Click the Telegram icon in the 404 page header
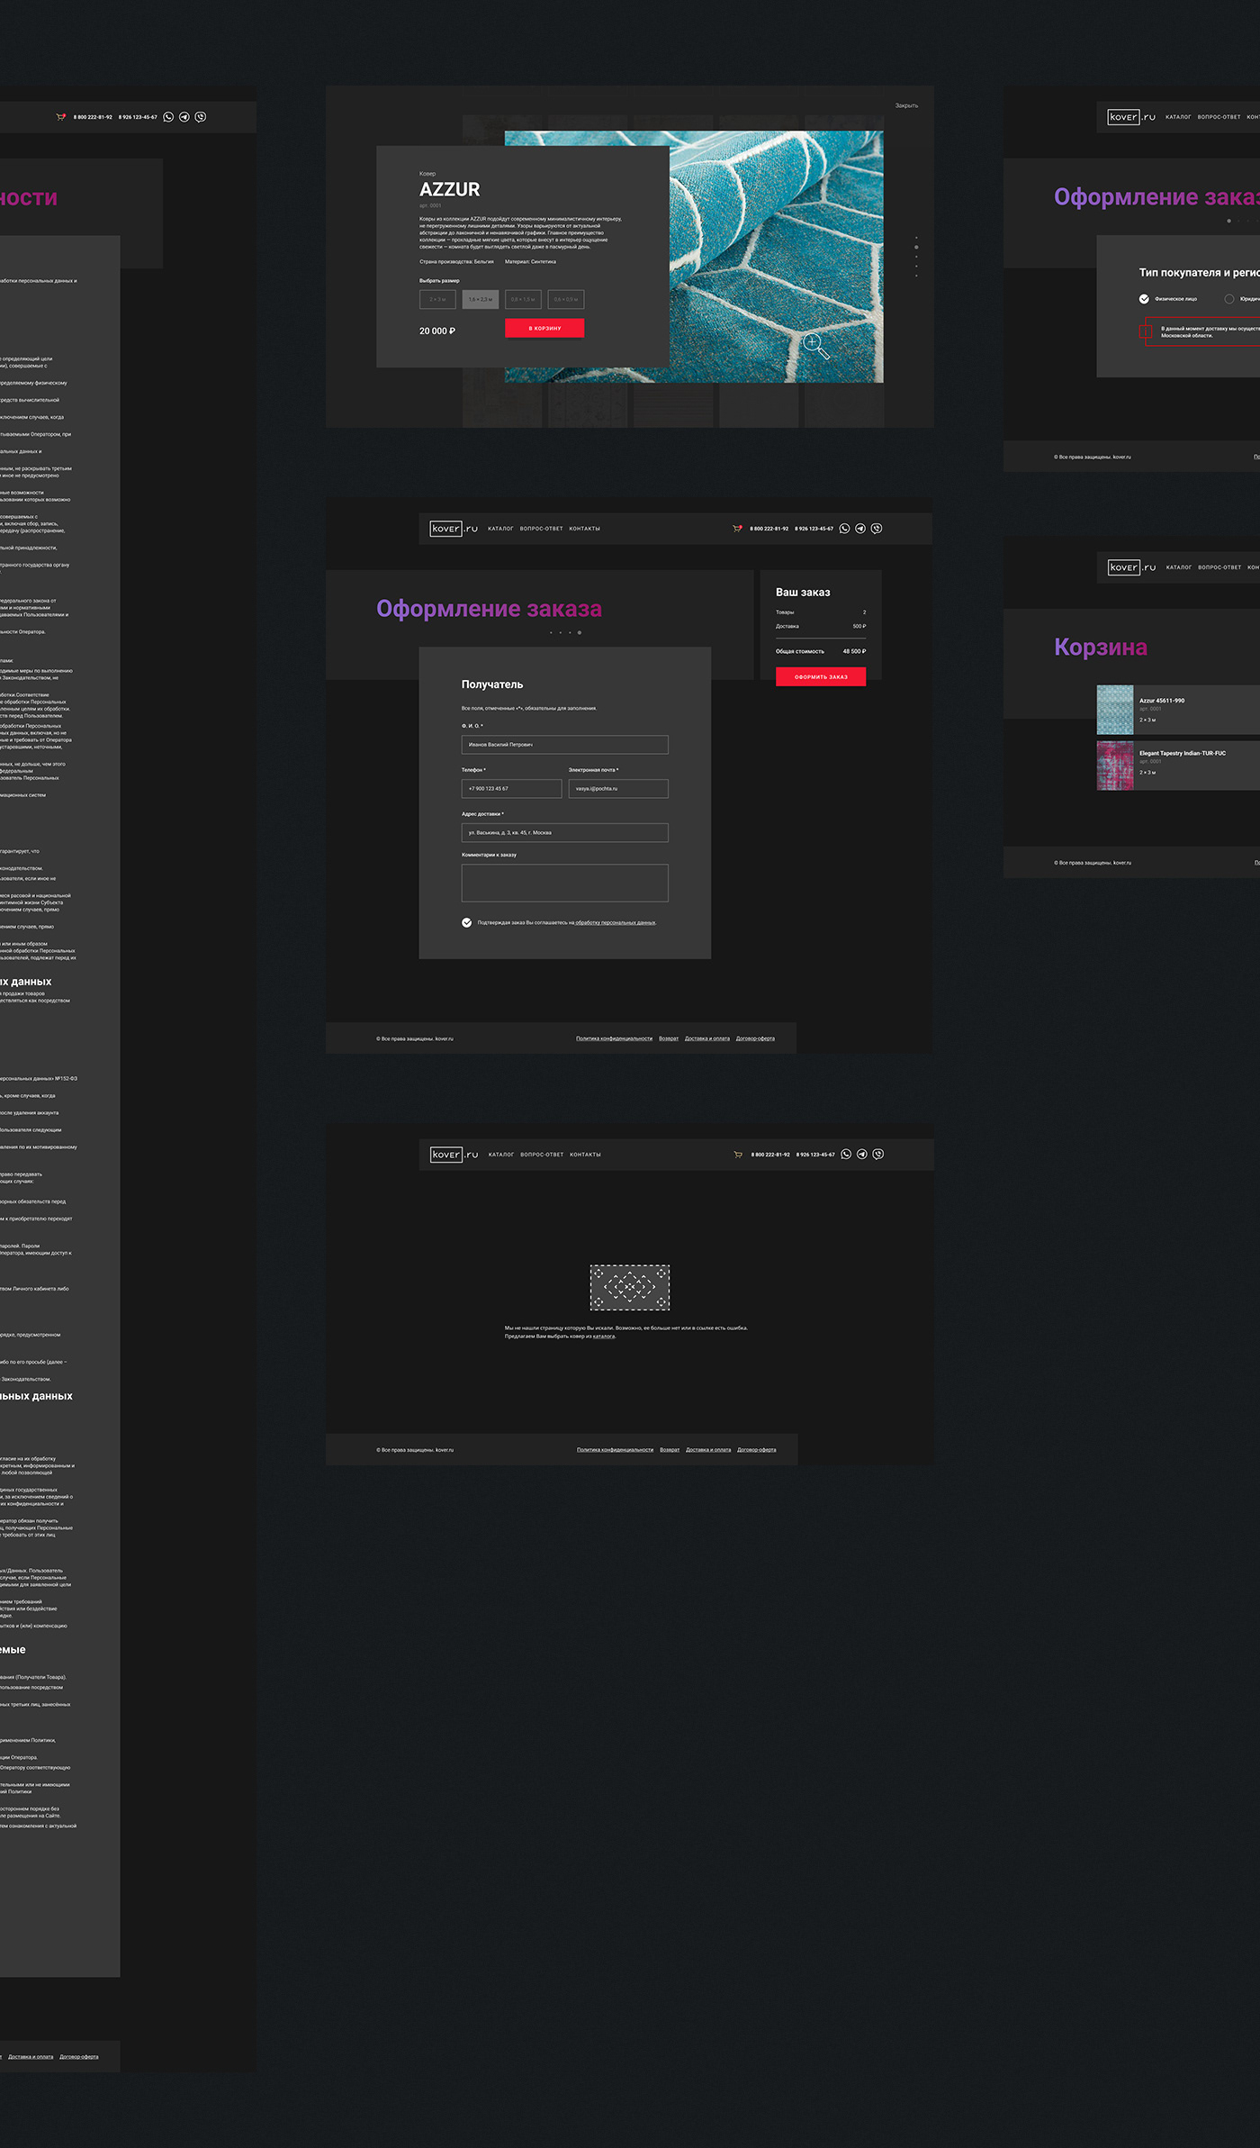The image size is (1260, 2148). [x=862, y=1155]
